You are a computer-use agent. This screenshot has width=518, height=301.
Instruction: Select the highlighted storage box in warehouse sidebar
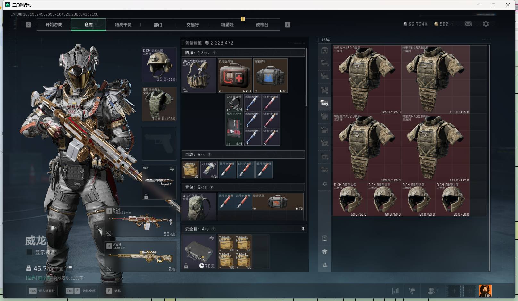[325, 103]
